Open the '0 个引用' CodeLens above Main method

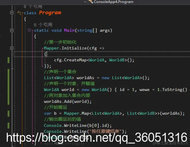43,25
